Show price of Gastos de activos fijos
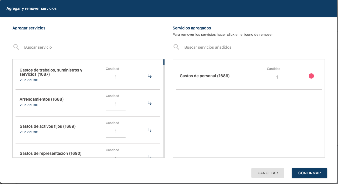The width and height of the screenshot is (338, 184). 29,132
